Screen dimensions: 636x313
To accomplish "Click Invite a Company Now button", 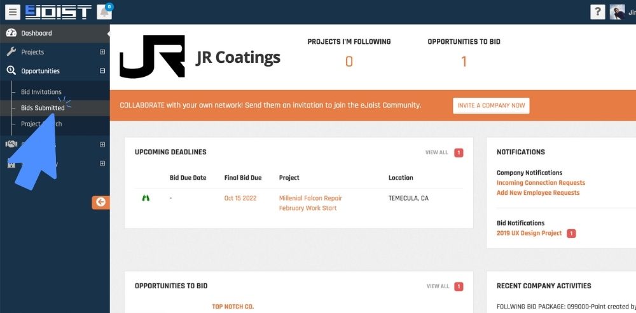I will pos(491,105).
